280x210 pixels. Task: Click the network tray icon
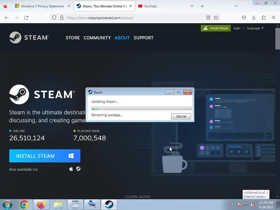(246, 205)
